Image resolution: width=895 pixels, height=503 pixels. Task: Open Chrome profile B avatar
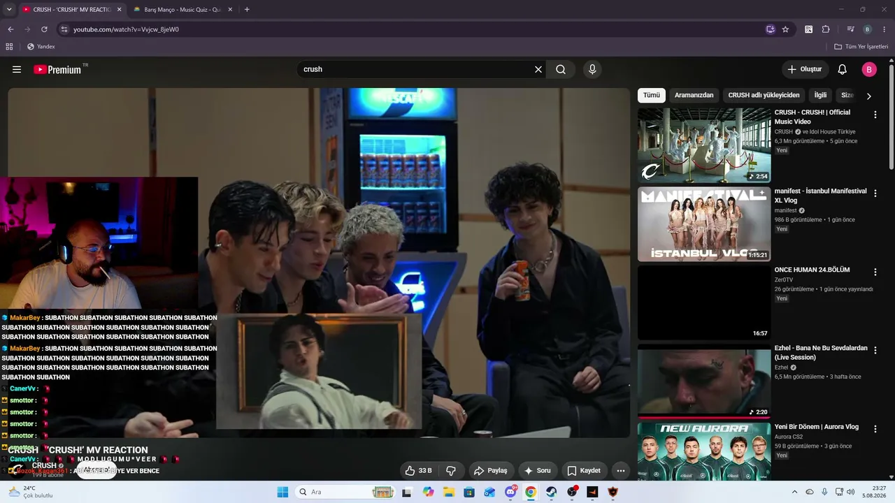[x=867, y=29]
